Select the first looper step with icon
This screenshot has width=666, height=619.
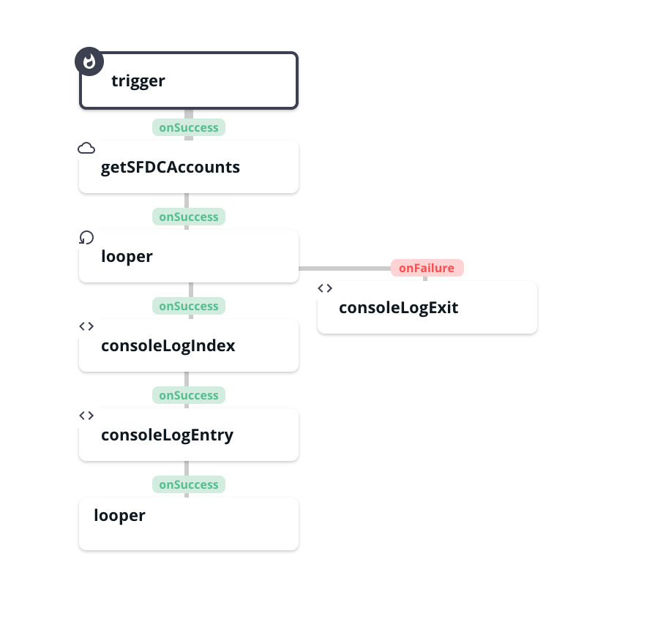(x=189, y=256)
